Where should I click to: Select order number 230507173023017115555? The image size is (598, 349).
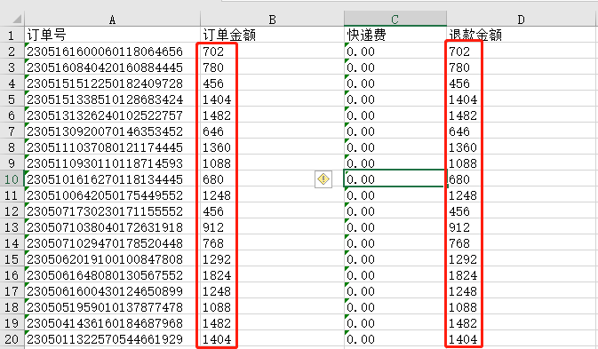[x=112, y=211]
